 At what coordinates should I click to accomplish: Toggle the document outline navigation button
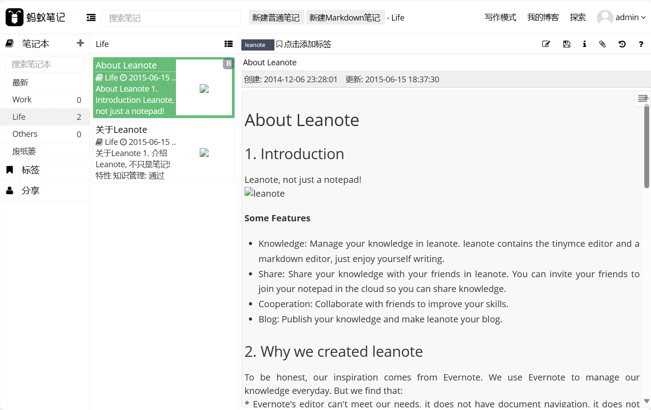click(x=642, y=98)
